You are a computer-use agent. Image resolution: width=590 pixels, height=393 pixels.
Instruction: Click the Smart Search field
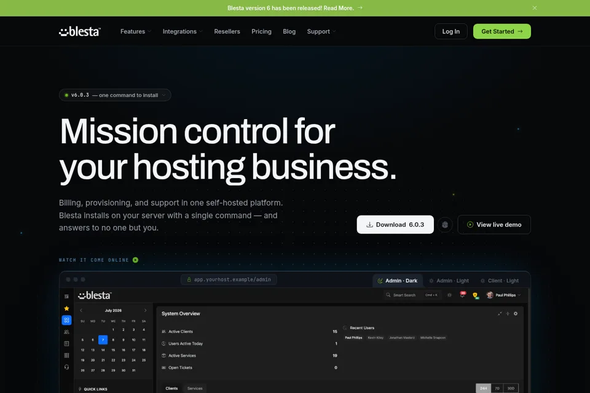412,295
